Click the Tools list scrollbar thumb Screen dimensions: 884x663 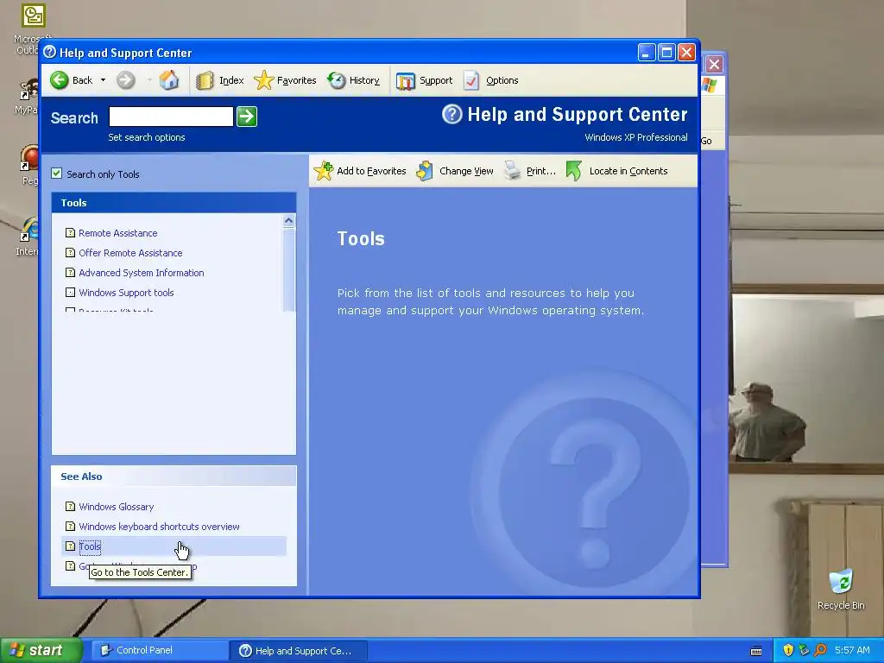[x=288, y=269]
